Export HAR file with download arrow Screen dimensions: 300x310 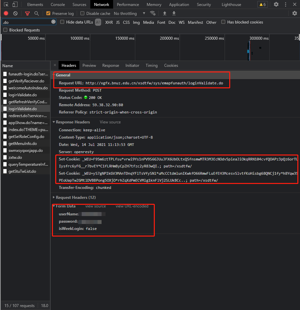[174, 13]
